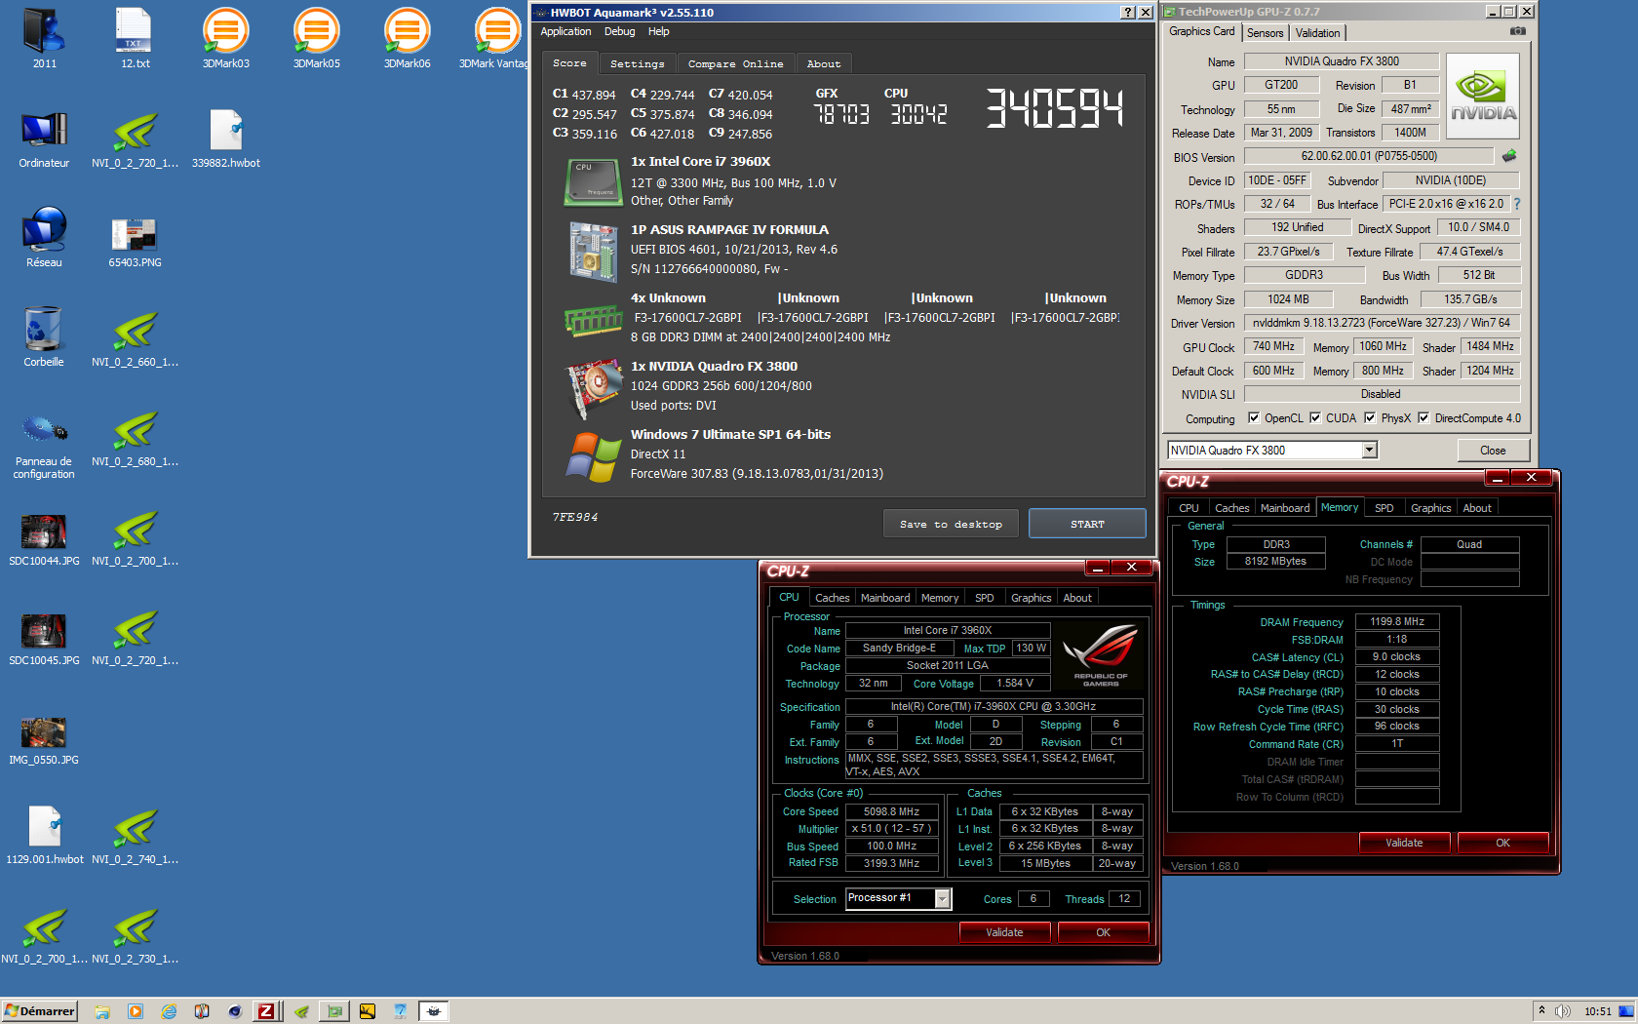Open the media player taskbar icon
Screen dimensions: 1638x1024
tap(136, 1011)
